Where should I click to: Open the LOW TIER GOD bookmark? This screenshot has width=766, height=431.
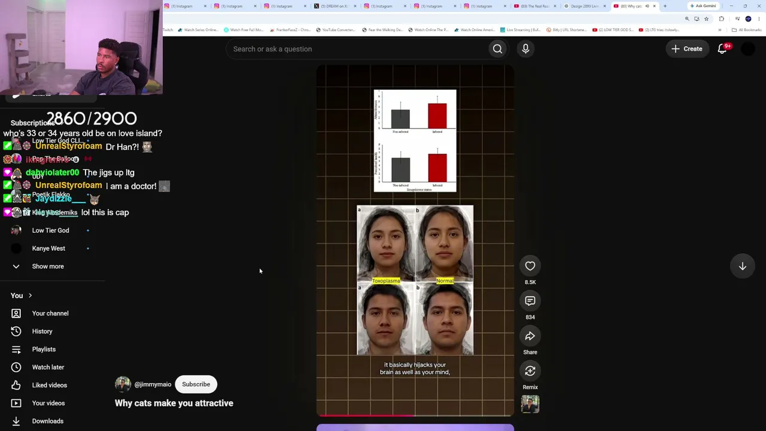tap(613, 30)
